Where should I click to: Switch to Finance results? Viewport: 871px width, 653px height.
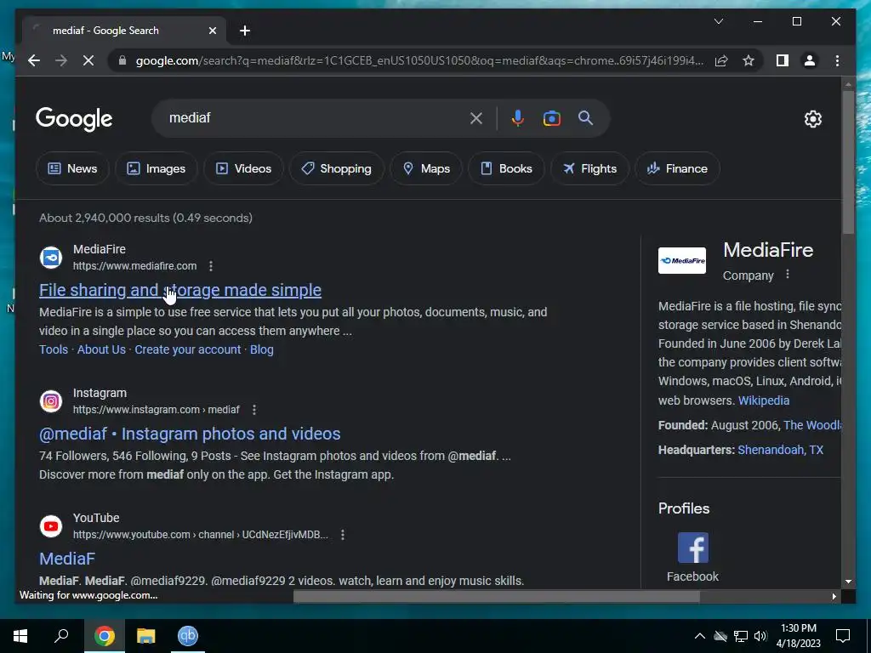pos(677,168)
